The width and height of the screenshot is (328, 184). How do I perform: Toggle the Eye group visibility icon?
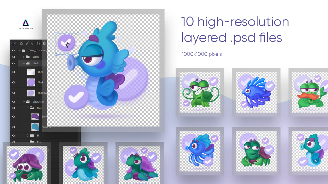tap(14, 142)
